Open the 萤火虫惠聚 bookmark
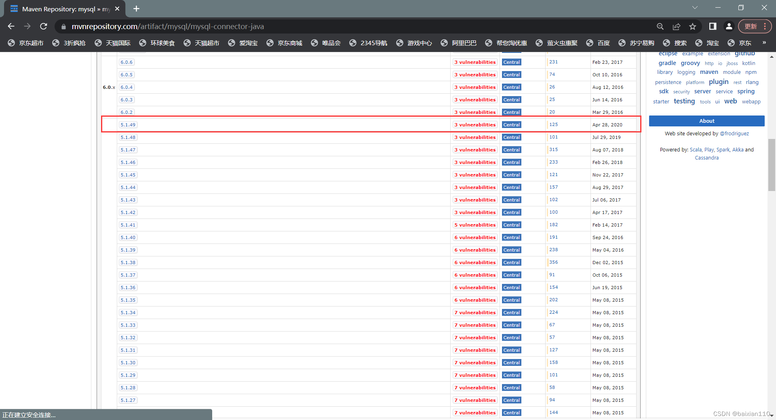776x420 pixels. tap(557, 43)
